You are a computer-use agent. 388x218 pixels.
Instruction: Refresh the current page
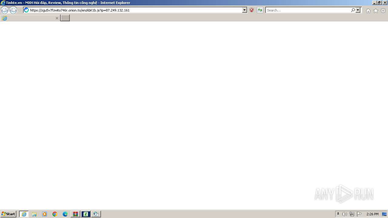(260, 10)
